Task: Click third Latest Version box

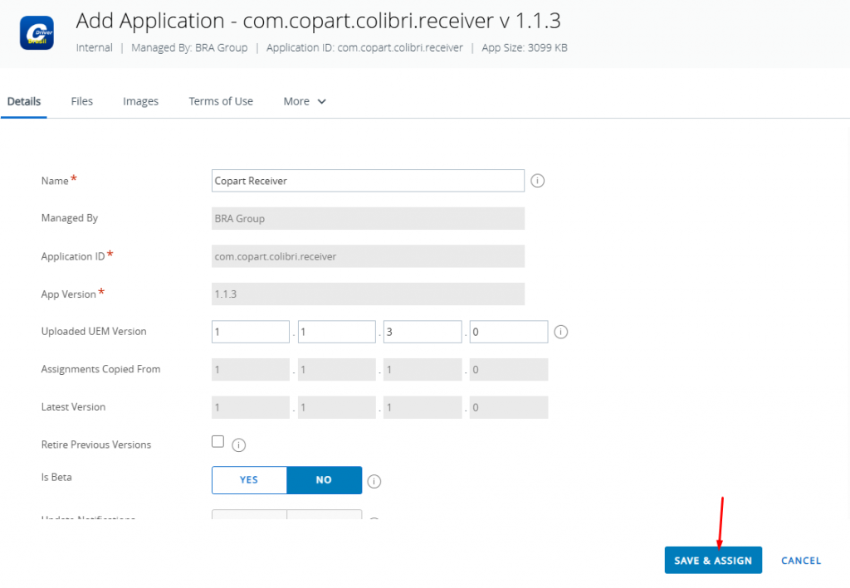Action: coord(423,408)
